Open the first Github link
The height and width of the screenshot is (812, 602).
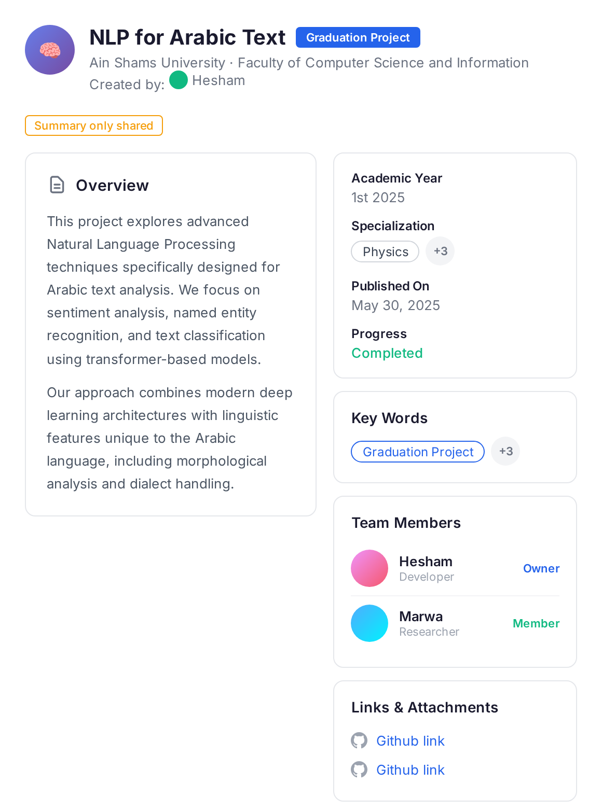pyautogui.click(x=410, y=741)
